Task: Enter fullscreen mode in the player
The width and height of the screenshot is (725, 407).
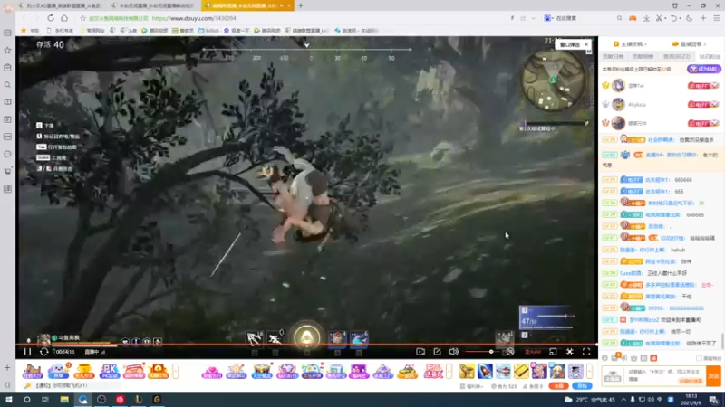Action: (586, 352)
